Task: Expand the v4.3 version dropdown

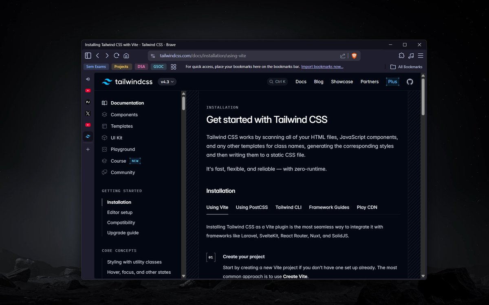Action: tap(167, 82)
